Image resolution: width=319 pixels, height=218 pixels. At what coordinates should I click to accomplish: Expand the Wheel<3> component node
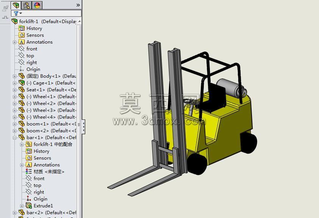(x=14, y=111)
